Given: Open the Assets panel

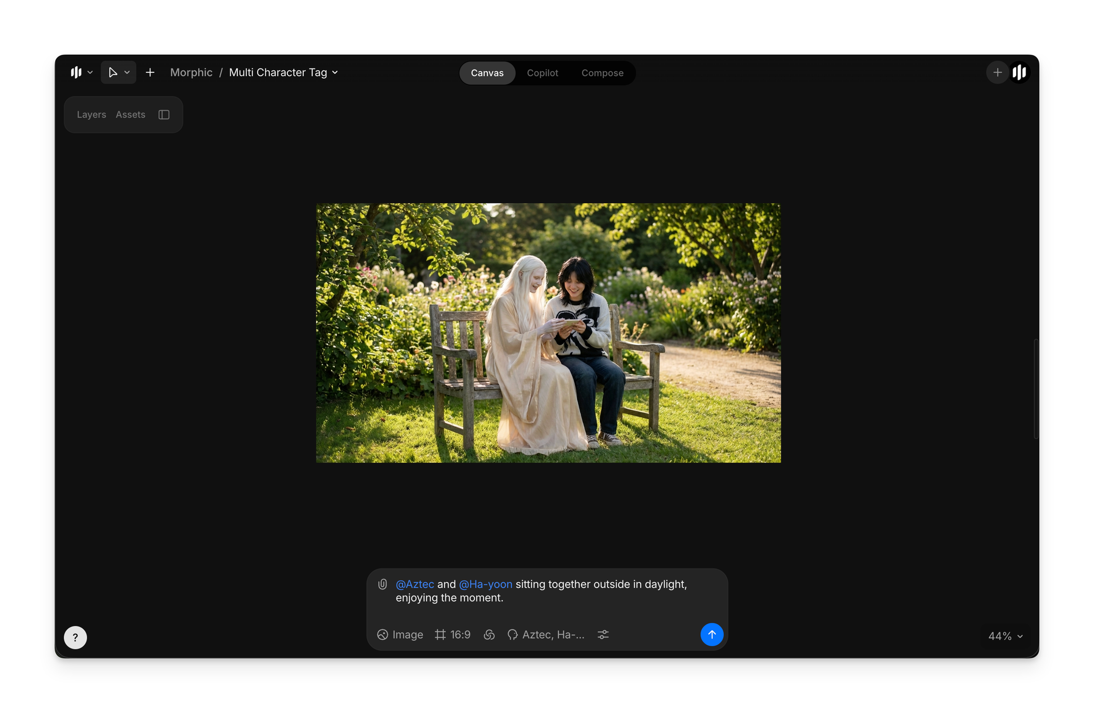Looking at the screenshot, I should point(130,114).
